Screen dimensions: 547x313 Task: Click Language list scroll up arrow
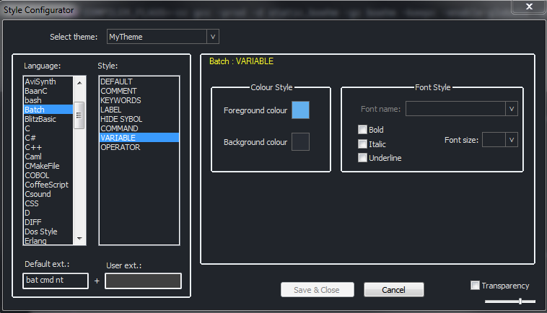pyautogui.click(x=79, y=83)
